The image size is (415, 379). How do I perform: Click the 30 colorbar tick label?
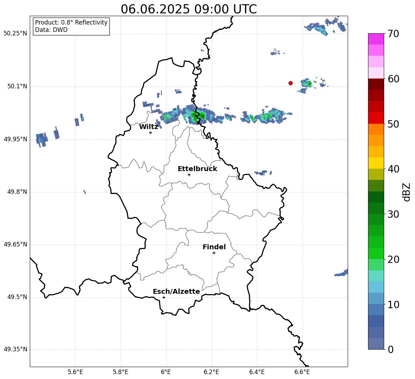click(x=393, y=214)
